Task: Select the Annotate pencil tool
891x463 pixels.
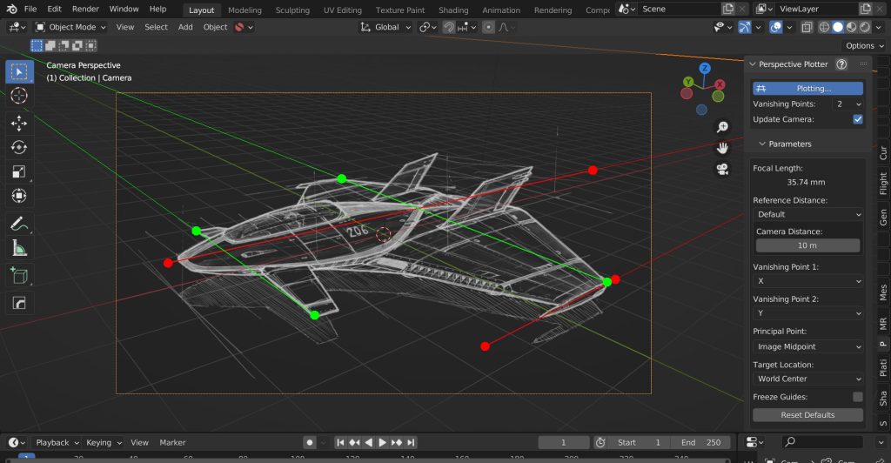Action: click(19, 224)
